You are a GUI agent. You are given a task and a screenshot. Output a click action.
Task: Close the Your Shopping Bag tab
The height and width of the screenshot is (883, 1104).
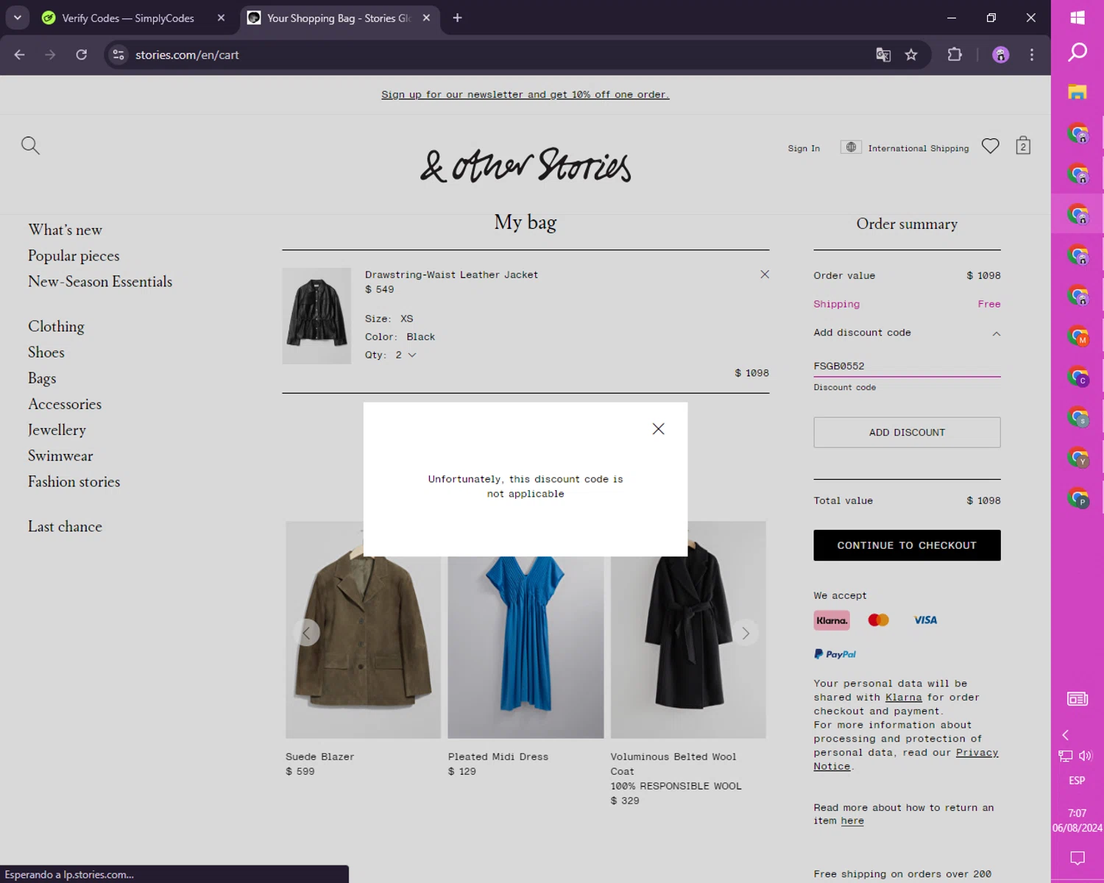[x=426, y=18]
